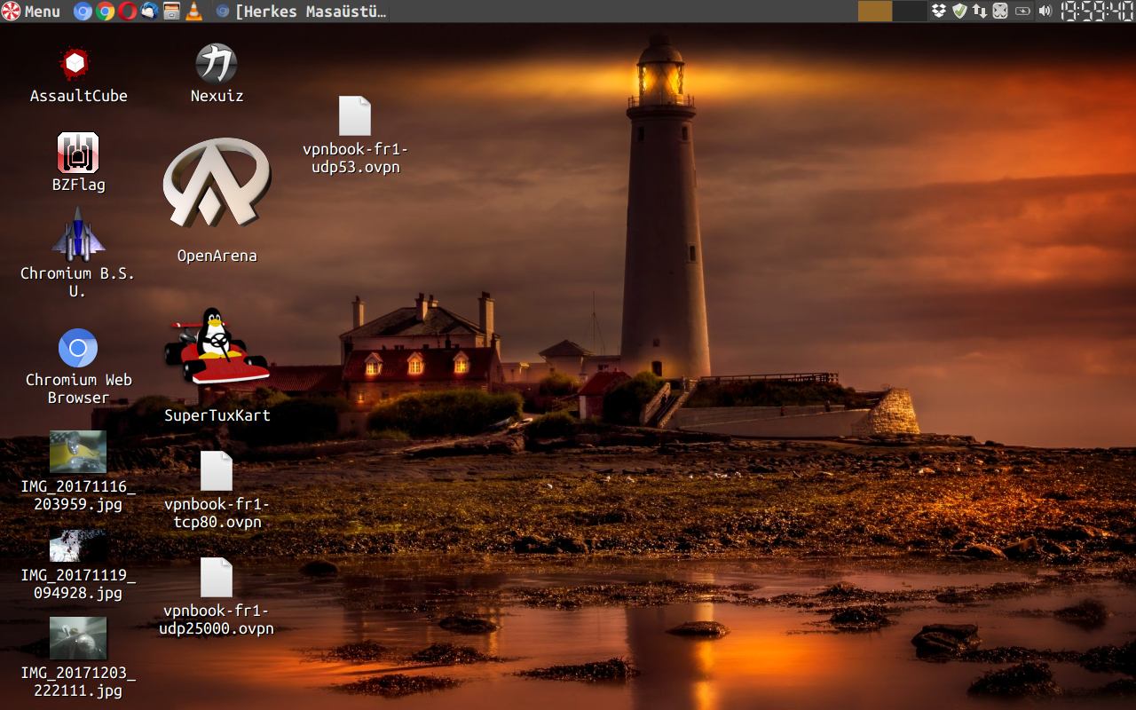
Task: Select the BZFlag desktop icon
Action: pyautogui.click(x=78, y=153)
